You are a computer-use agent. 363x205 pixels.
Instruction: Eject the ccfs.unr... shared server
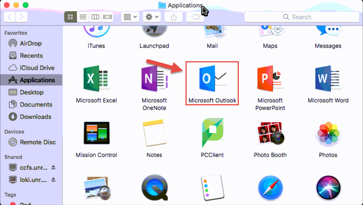[53, 167]
